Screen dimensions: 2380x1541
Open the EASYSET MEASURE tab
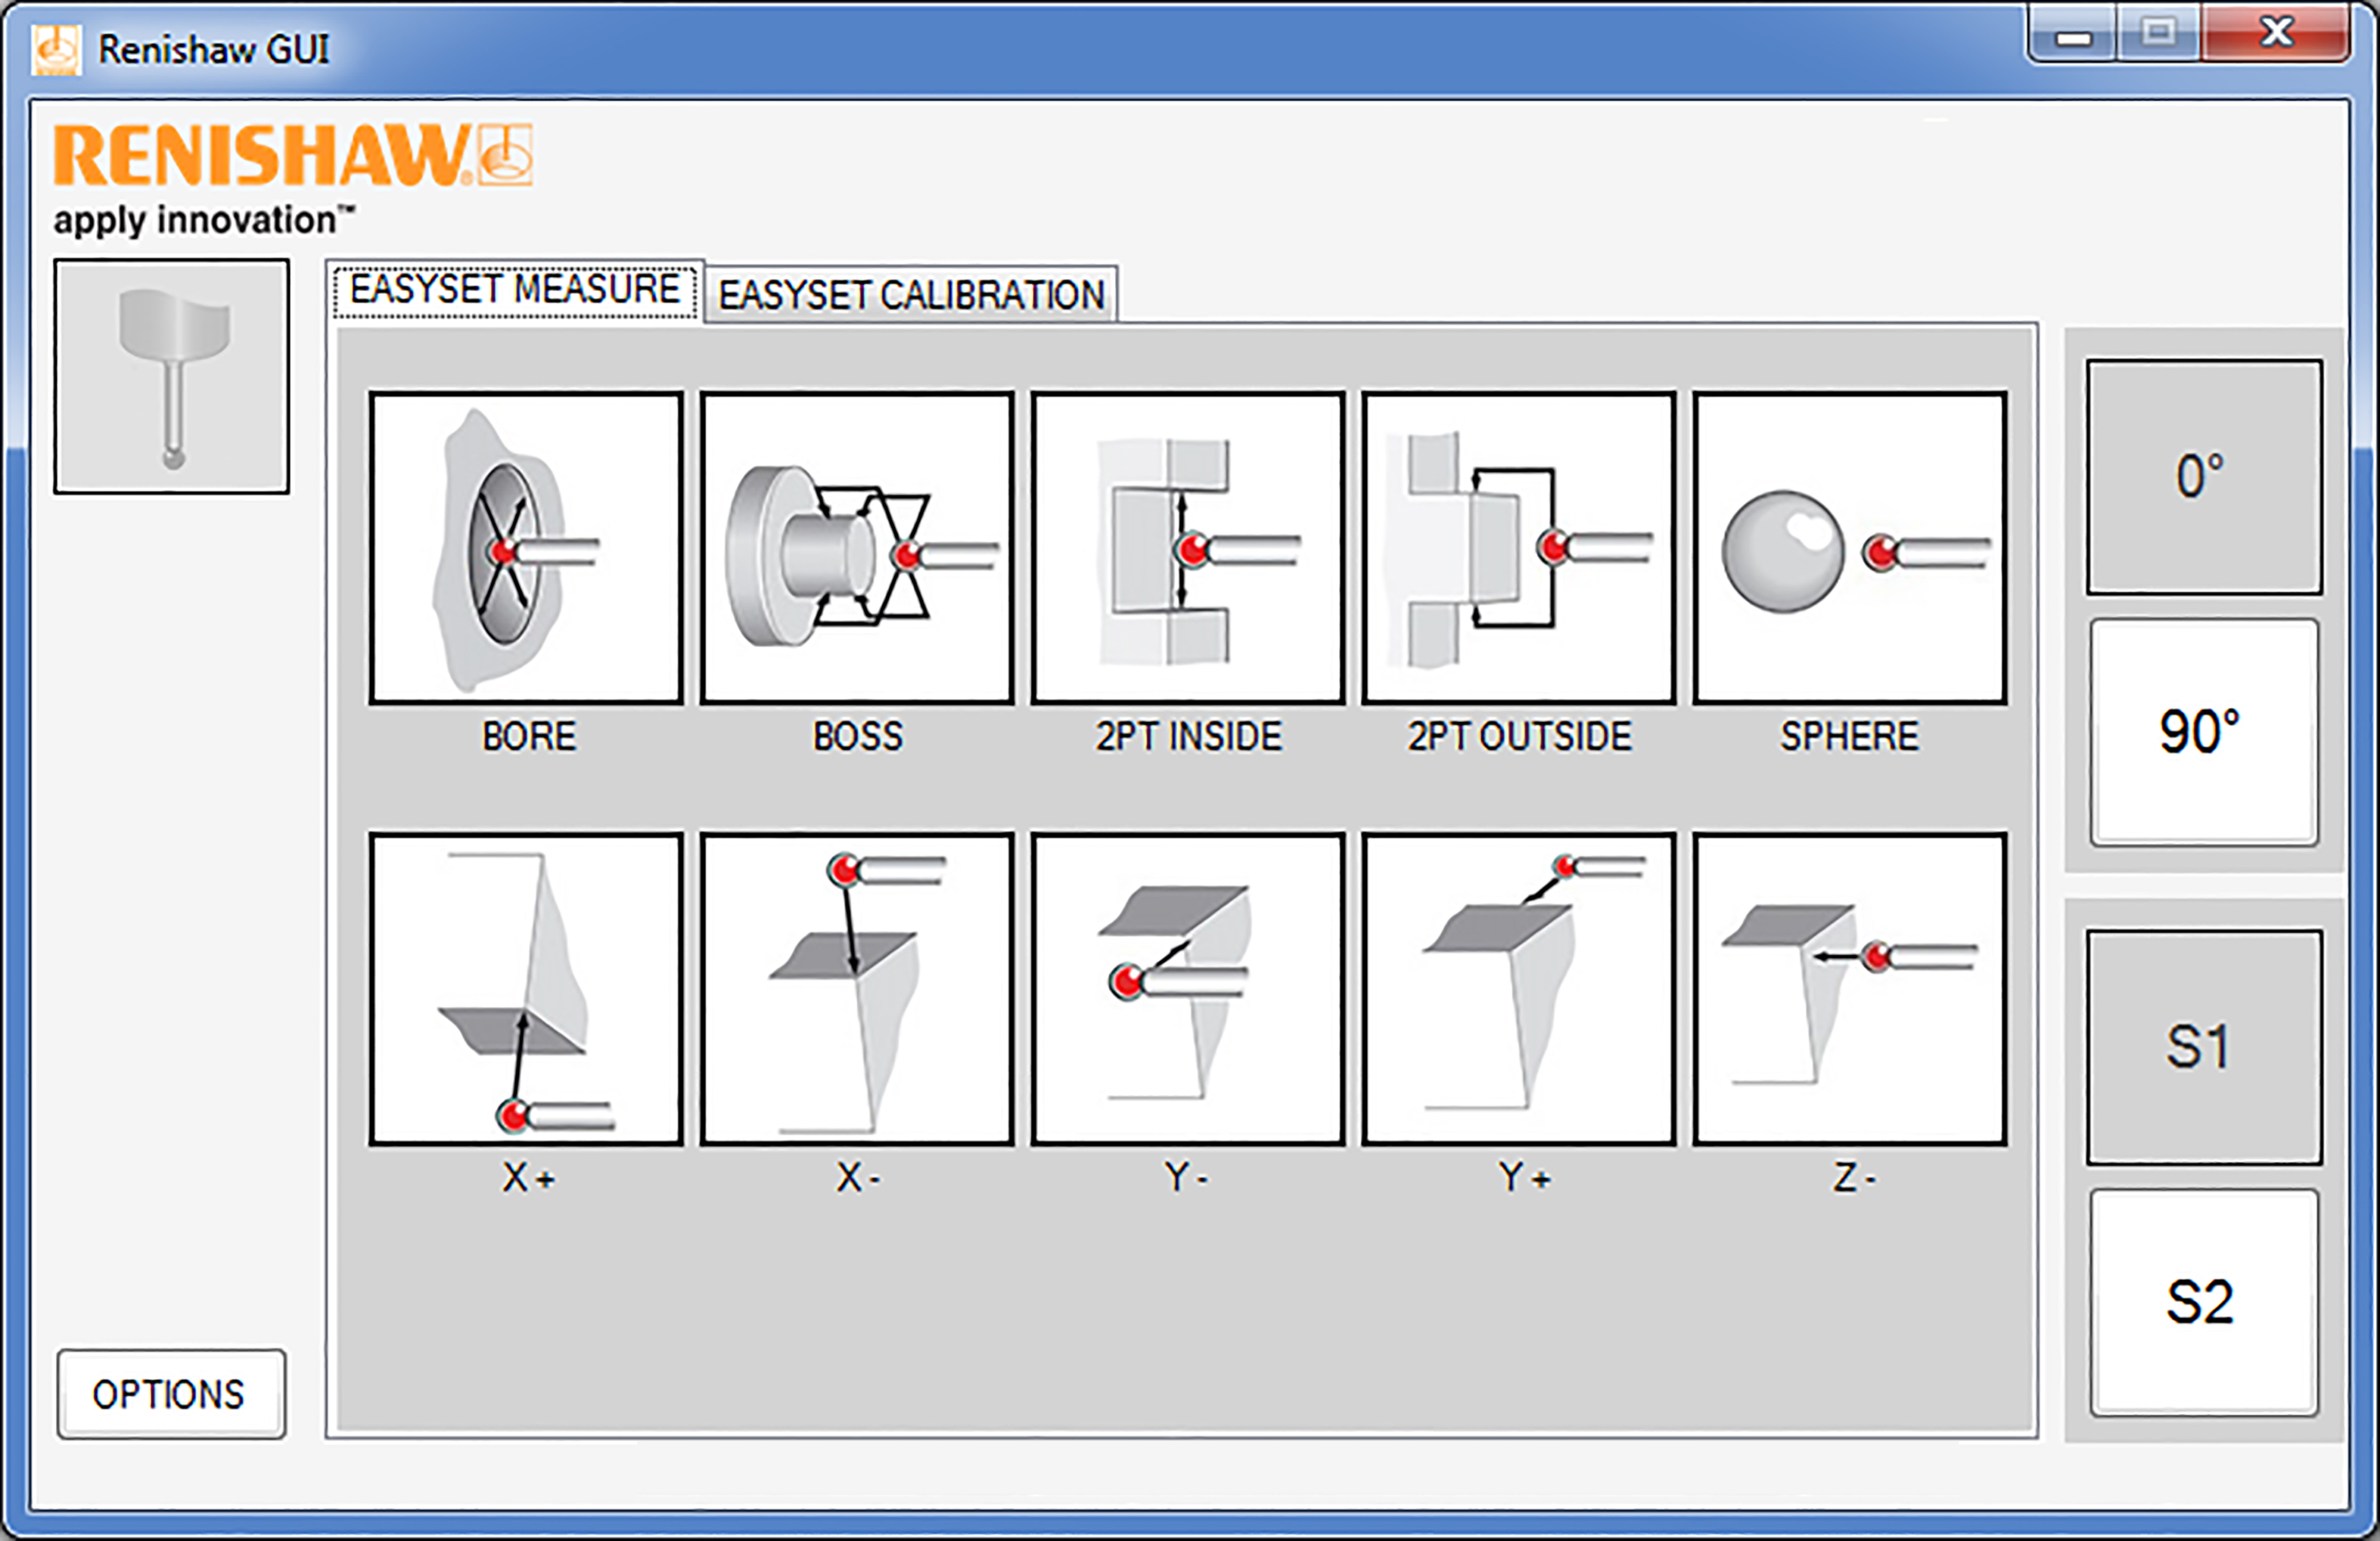click(515, 291)
